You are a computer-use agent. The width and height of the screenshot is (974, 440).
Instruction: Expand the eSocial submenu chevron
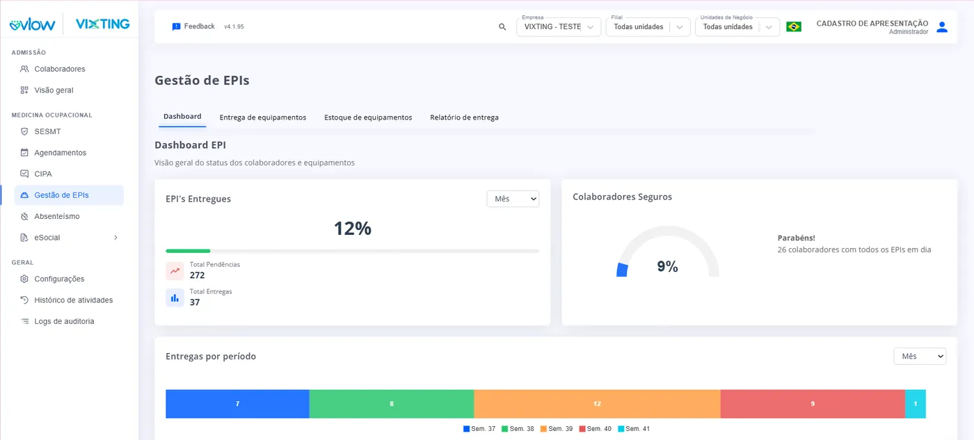(115, 238)
